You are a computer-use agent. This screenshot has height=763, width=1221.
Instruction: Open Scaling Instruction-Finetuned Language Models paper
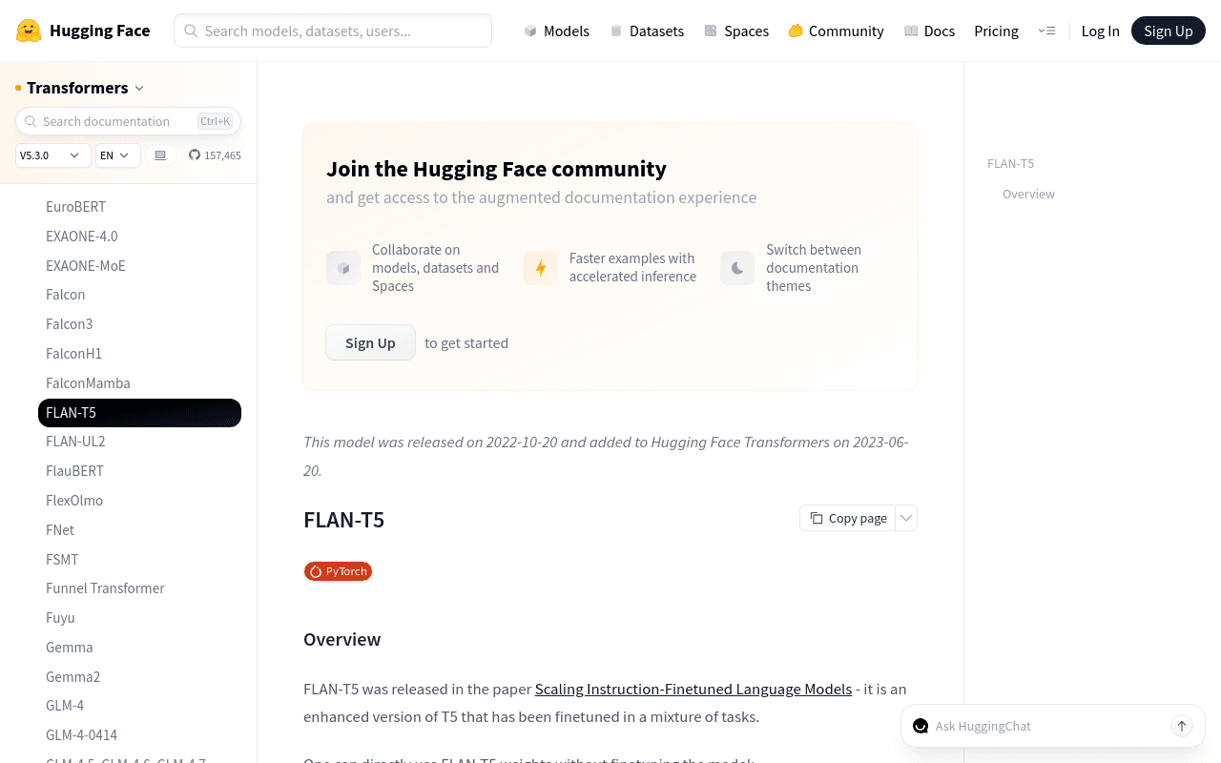pyautogui.click(x=693, y=689)
